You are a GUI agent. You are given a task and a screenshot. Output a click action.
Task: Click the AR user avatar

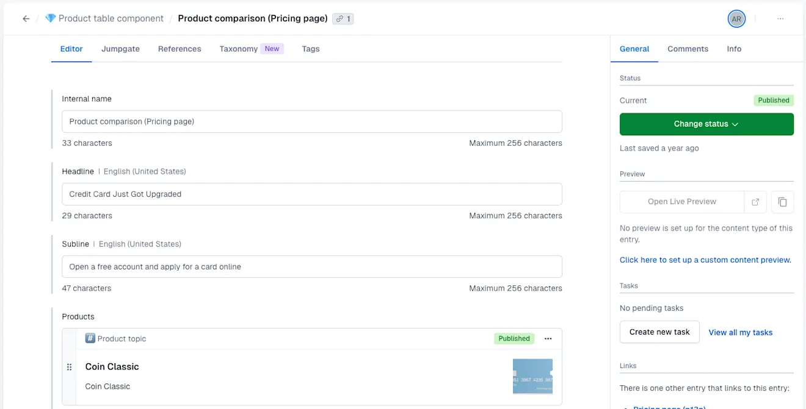(x=736, y=19)
